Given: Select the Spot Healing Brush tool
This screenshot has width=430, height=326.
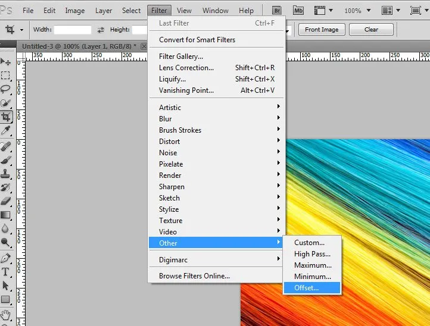Looking at the screenshot, I should pos(5,146).
